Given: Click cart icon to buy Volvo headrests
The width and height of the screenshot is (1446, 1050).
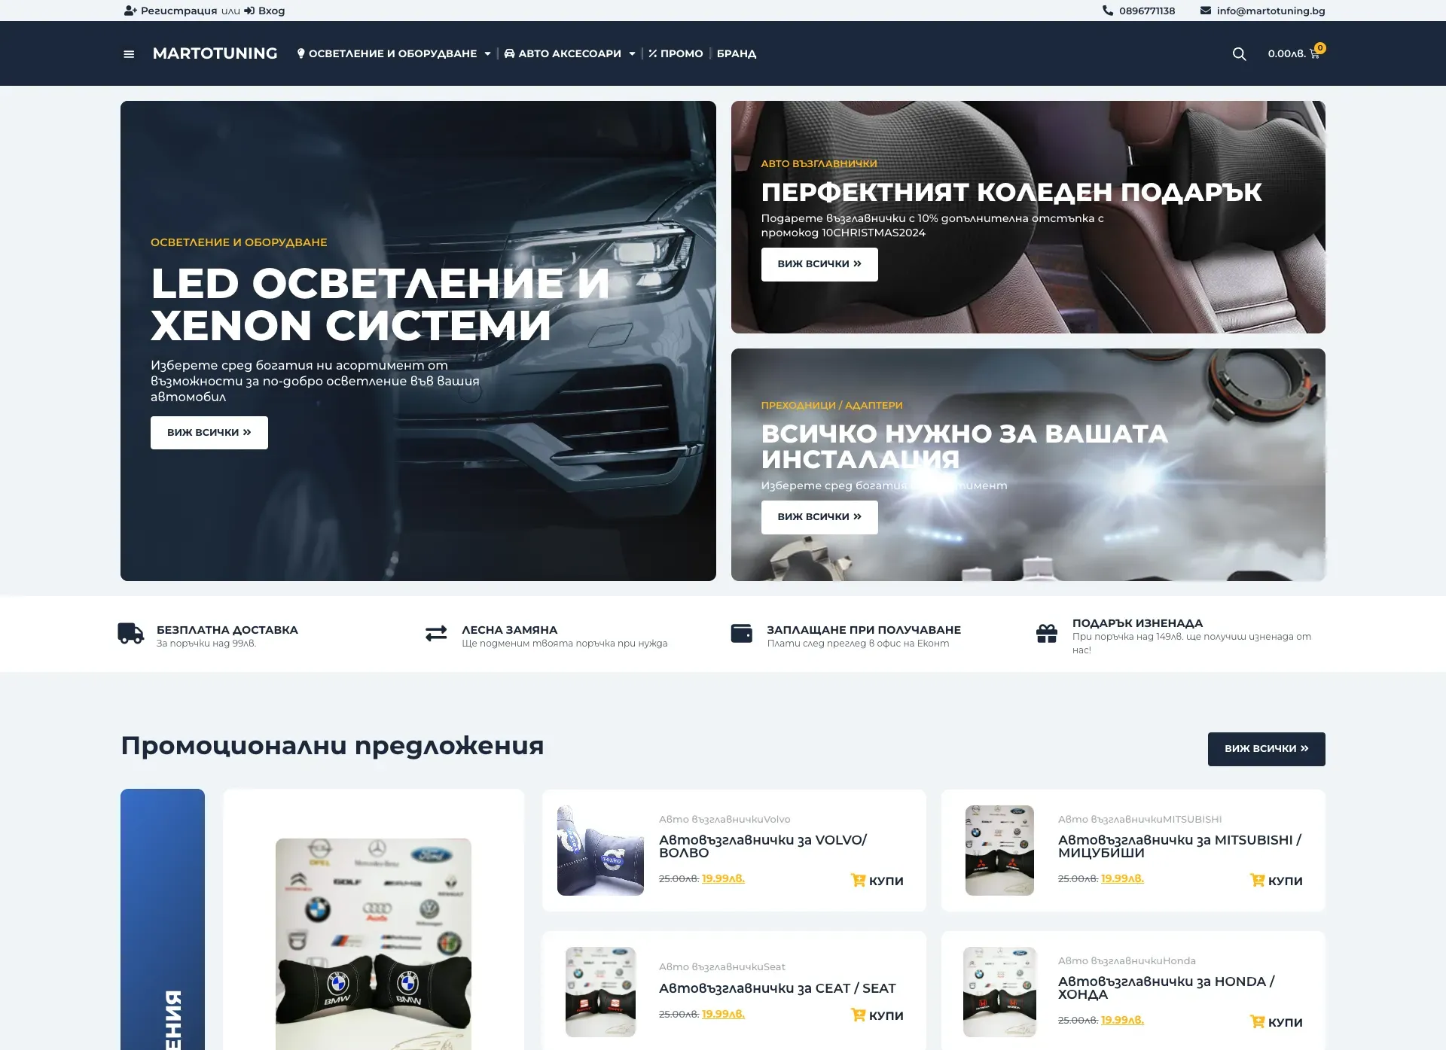Looking at the screenshot, I should pos(858,880).
